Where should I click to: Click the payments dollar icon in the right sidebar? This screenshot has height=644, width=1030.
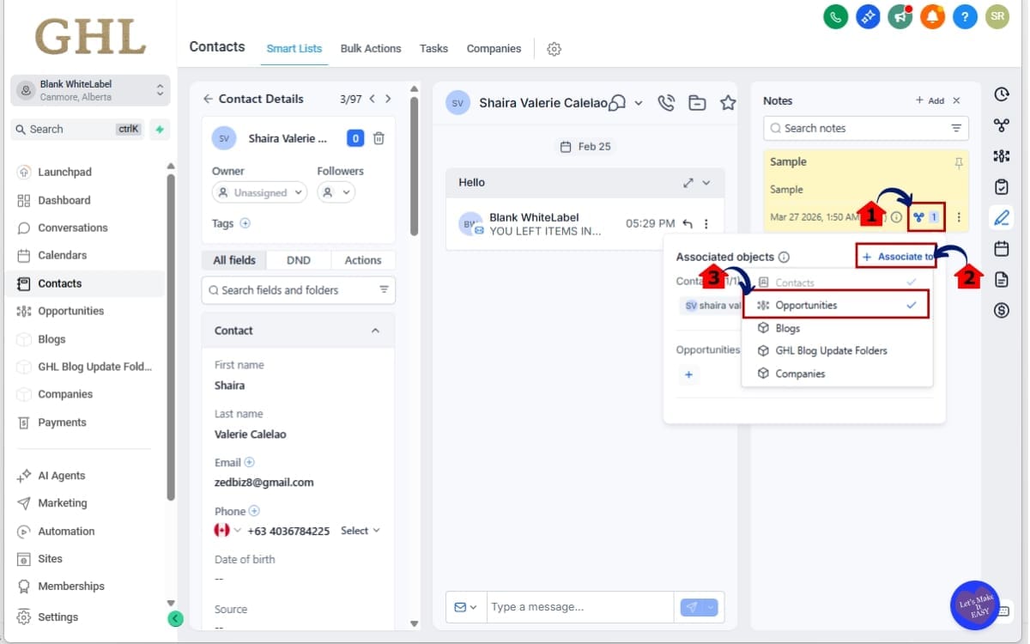(x=1001, y=310)
